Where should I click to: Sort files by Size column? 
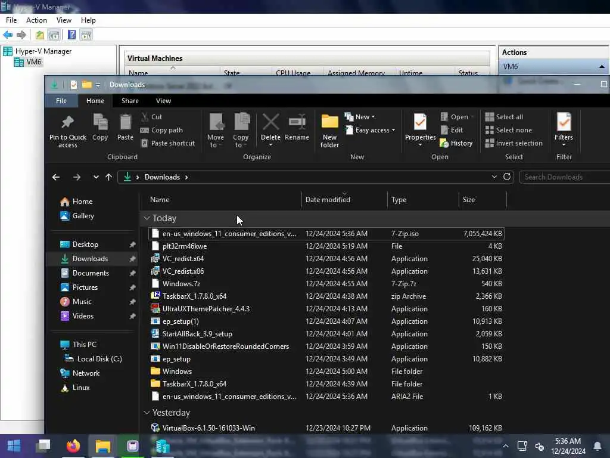(483, 200)
